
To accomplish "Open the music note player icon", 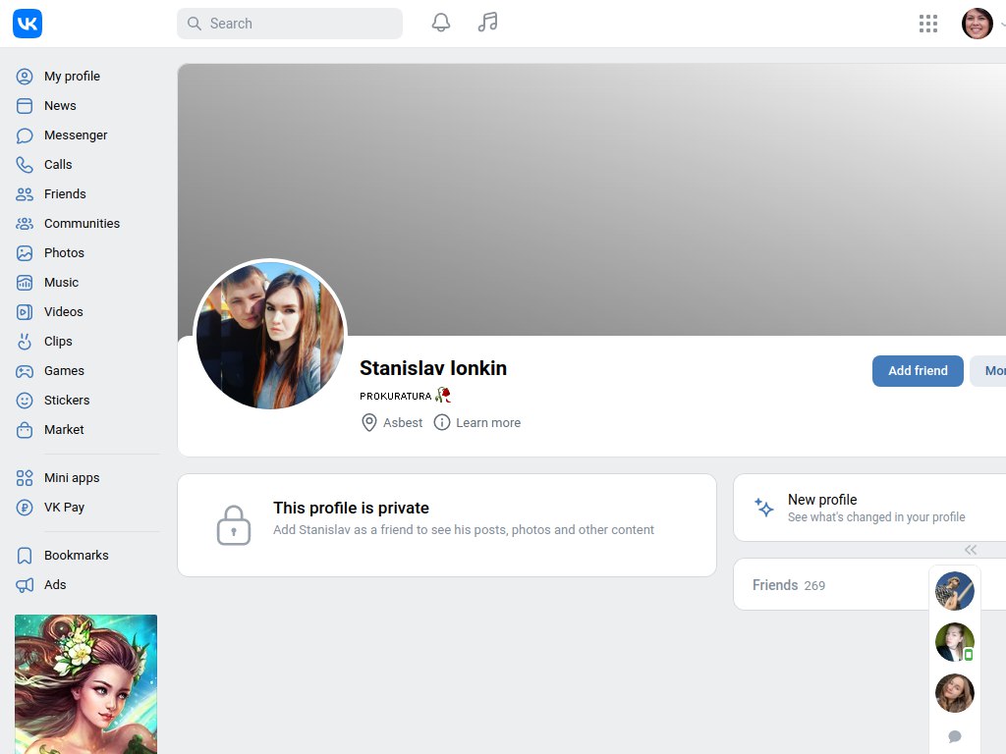I will [487, 23].
